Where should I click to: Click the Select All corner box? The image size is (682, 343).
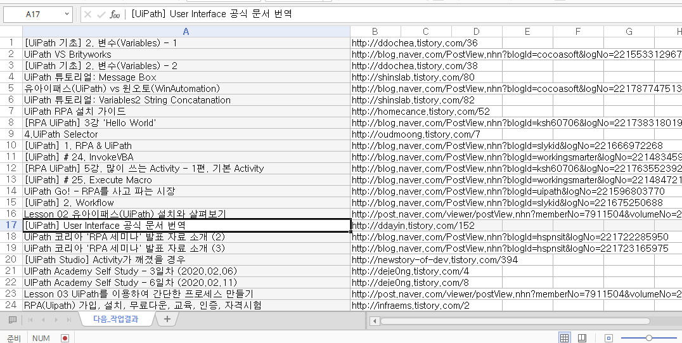[11, 31]
